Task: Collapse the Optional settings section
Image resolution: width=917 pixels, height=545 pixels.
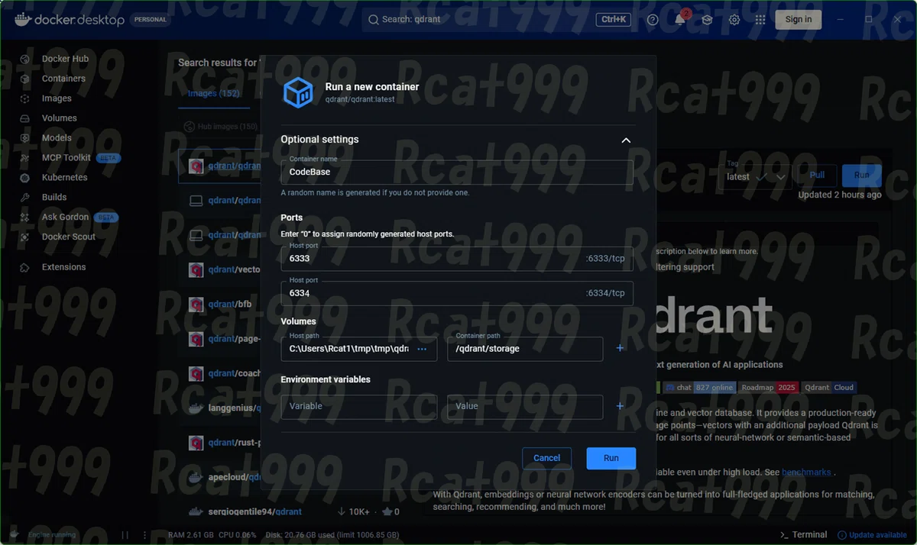Action: point(626,140)
